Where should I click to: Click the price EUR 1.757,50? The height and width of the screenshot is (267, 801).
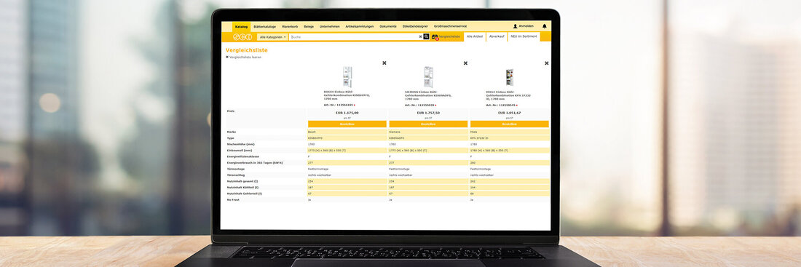point(428,113)
